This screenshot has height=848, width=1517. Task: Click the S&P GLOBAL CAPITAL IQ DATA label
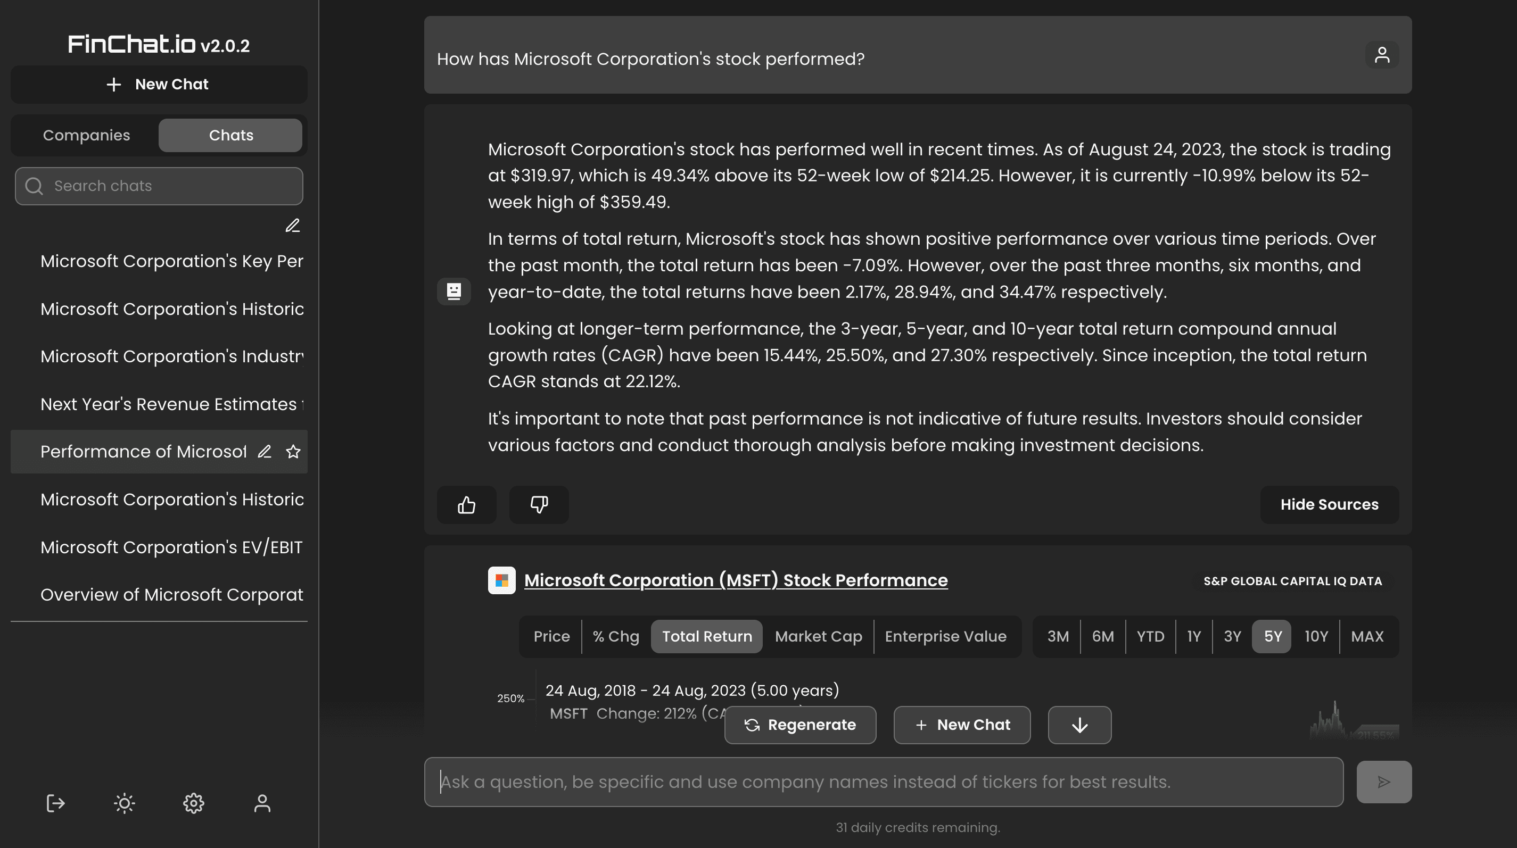point(1292,581)
